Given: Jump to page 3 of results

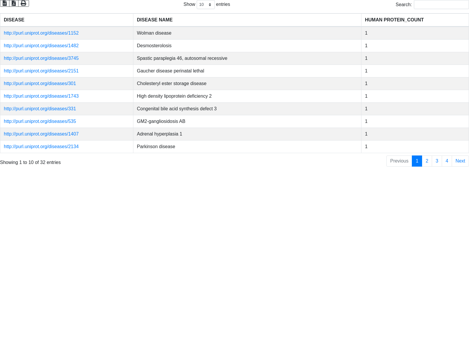Looking at the screenshot, I should point(437,161).
